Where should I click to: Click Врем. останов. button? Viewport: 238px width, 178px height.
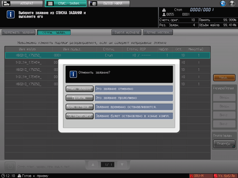pos(80,107)
